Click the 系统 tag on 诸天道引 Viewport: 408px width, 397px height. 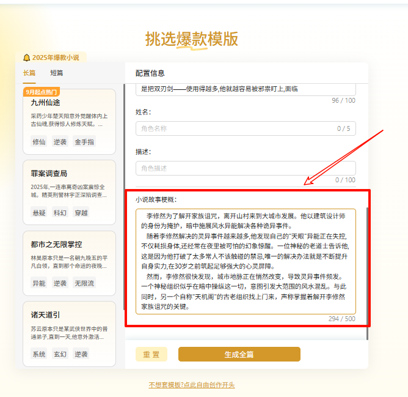[x=38, y=354]
